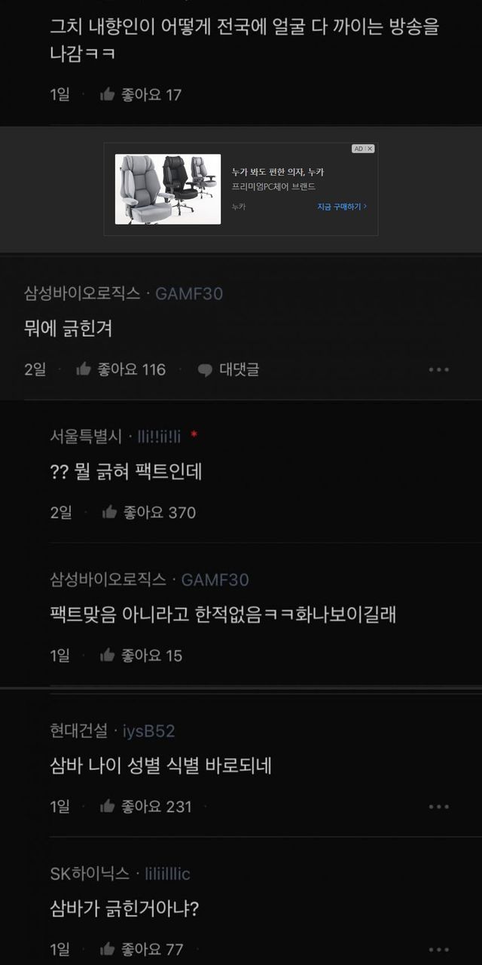Click the 지금 구매하기 ad link

click(x=342, y=206)
